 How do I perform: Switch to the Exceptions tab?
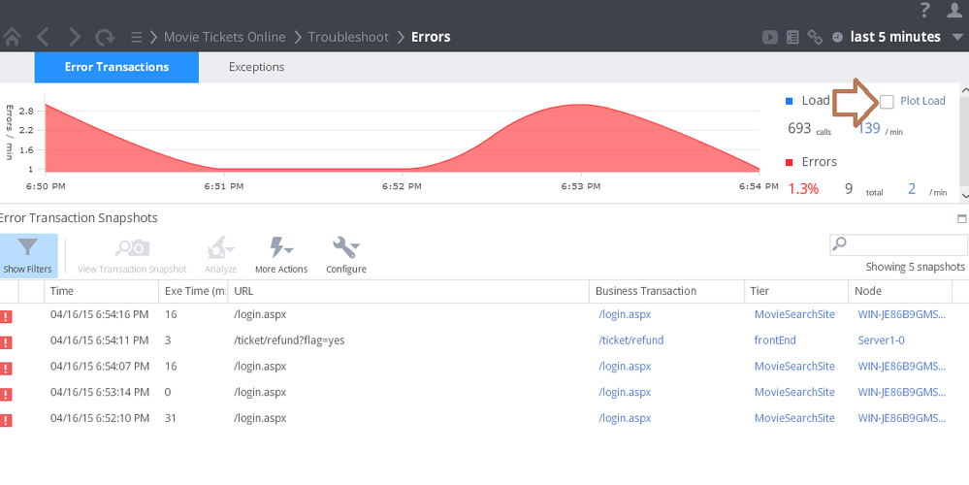[256, 67]
